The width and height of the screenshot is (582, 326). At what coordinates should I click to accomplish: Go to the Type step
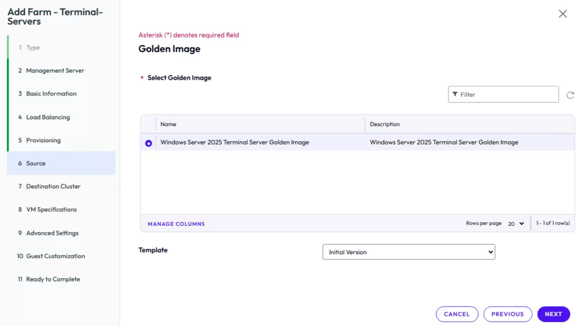point(33,48)
